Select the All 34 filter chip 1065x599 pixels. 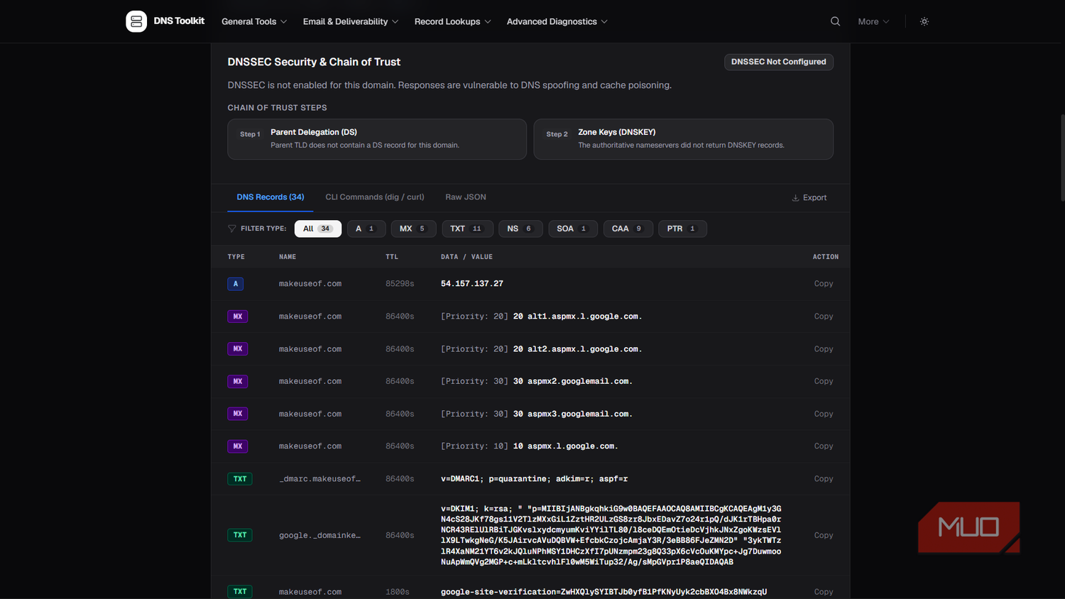[318, 229]
